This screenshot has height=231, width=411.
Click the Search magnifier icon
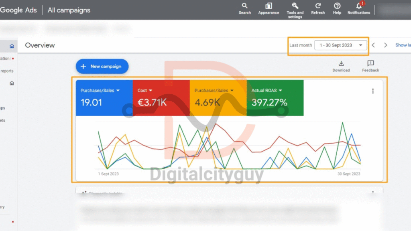(244, 6)
